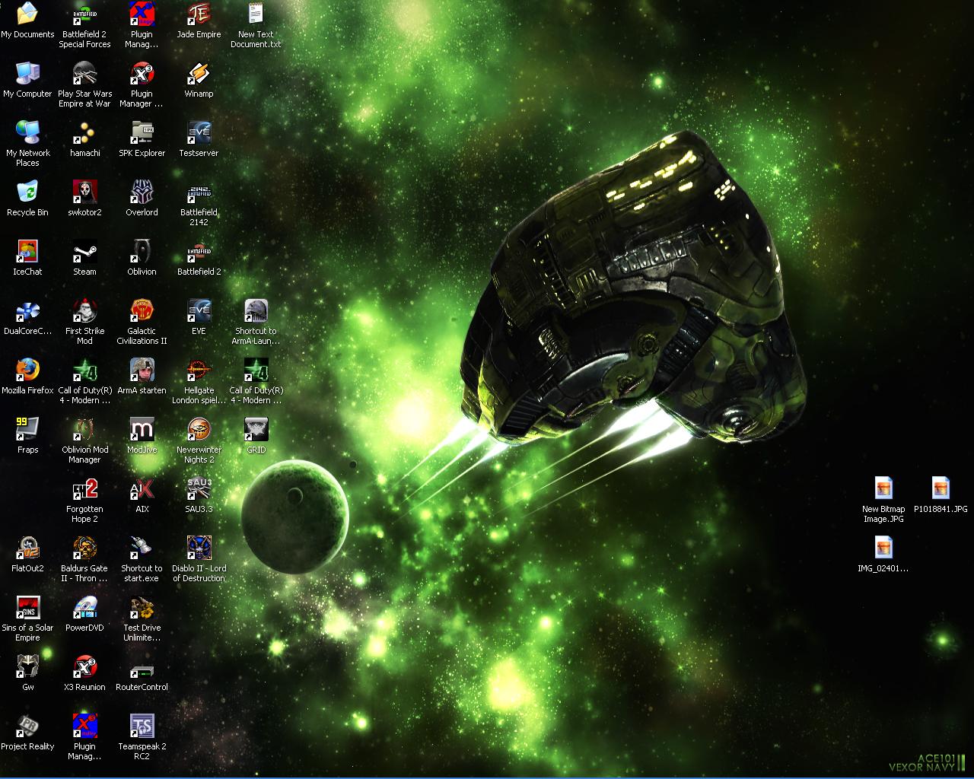Viewport: 974px width, 779px height.
Task: Click the Battlefield 2142 shortcut
Action: click(x=199, y=192)
